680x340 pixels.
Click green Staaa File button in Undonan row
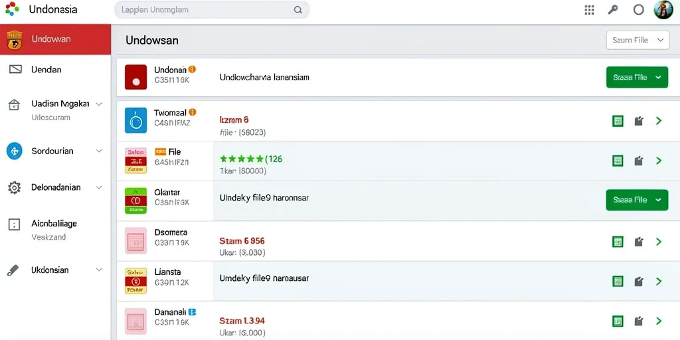coord(637,77)
